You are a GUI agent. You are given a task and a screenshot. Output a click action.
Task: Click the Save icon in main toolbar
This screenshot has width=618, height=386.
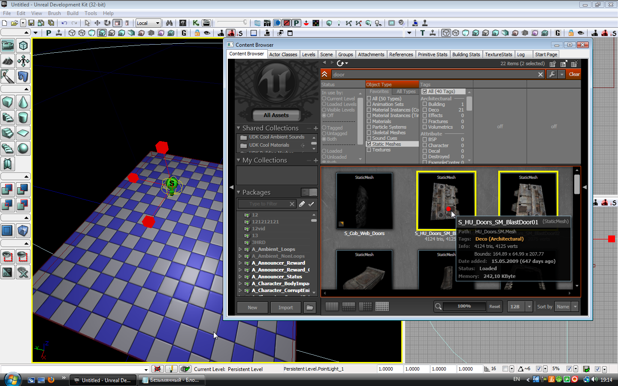[31, 23]
